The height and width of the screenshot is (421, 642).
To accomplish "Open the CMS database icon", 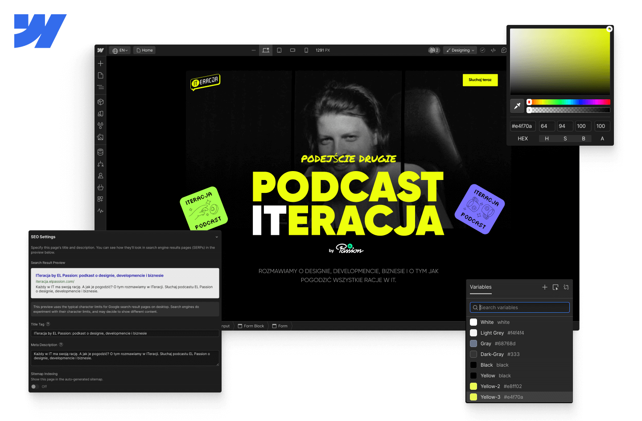I will [x=100, y=152].
